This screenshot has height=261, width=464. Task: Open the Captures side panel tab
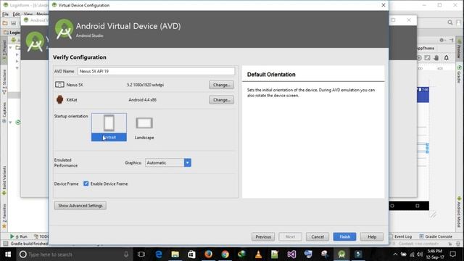click(x=4, y=112)
